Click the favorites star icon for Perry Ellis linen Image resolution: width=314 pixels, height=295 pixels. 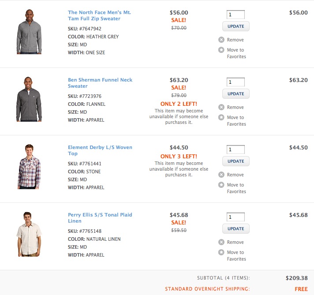[x=221, y=252]
